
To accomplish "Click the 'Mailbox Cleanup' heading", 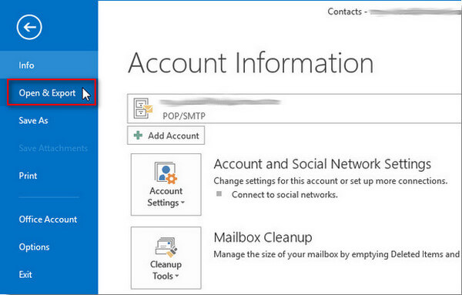I will pyautogui.click(x=263, y=237).
